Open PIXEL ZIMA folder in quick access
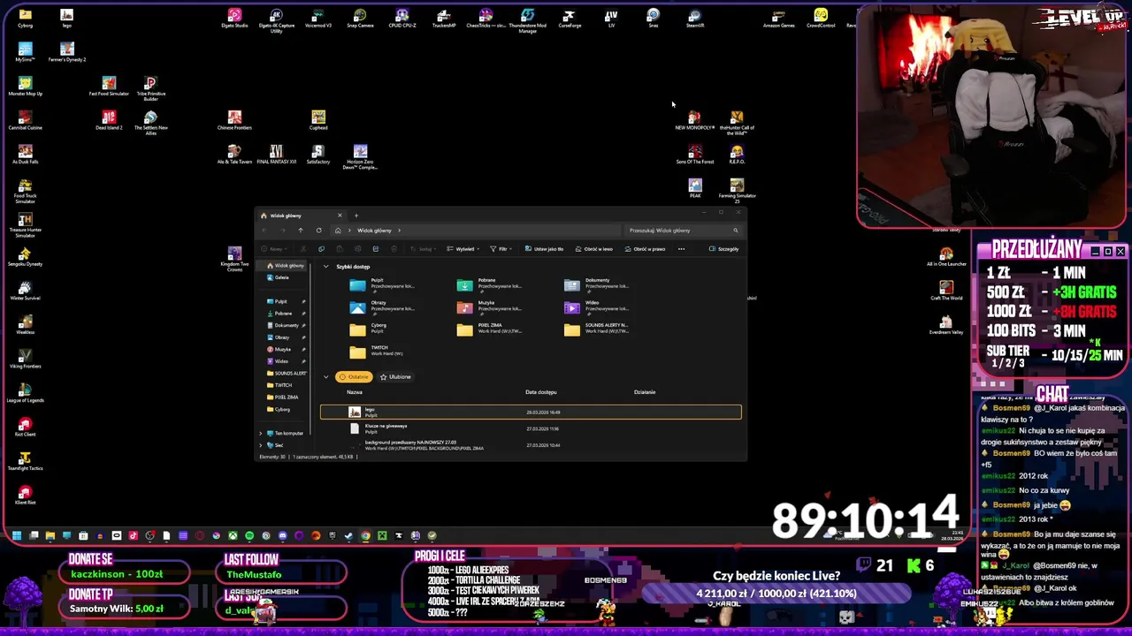This screenshot has width=1132, height=636. coord(491,329)
